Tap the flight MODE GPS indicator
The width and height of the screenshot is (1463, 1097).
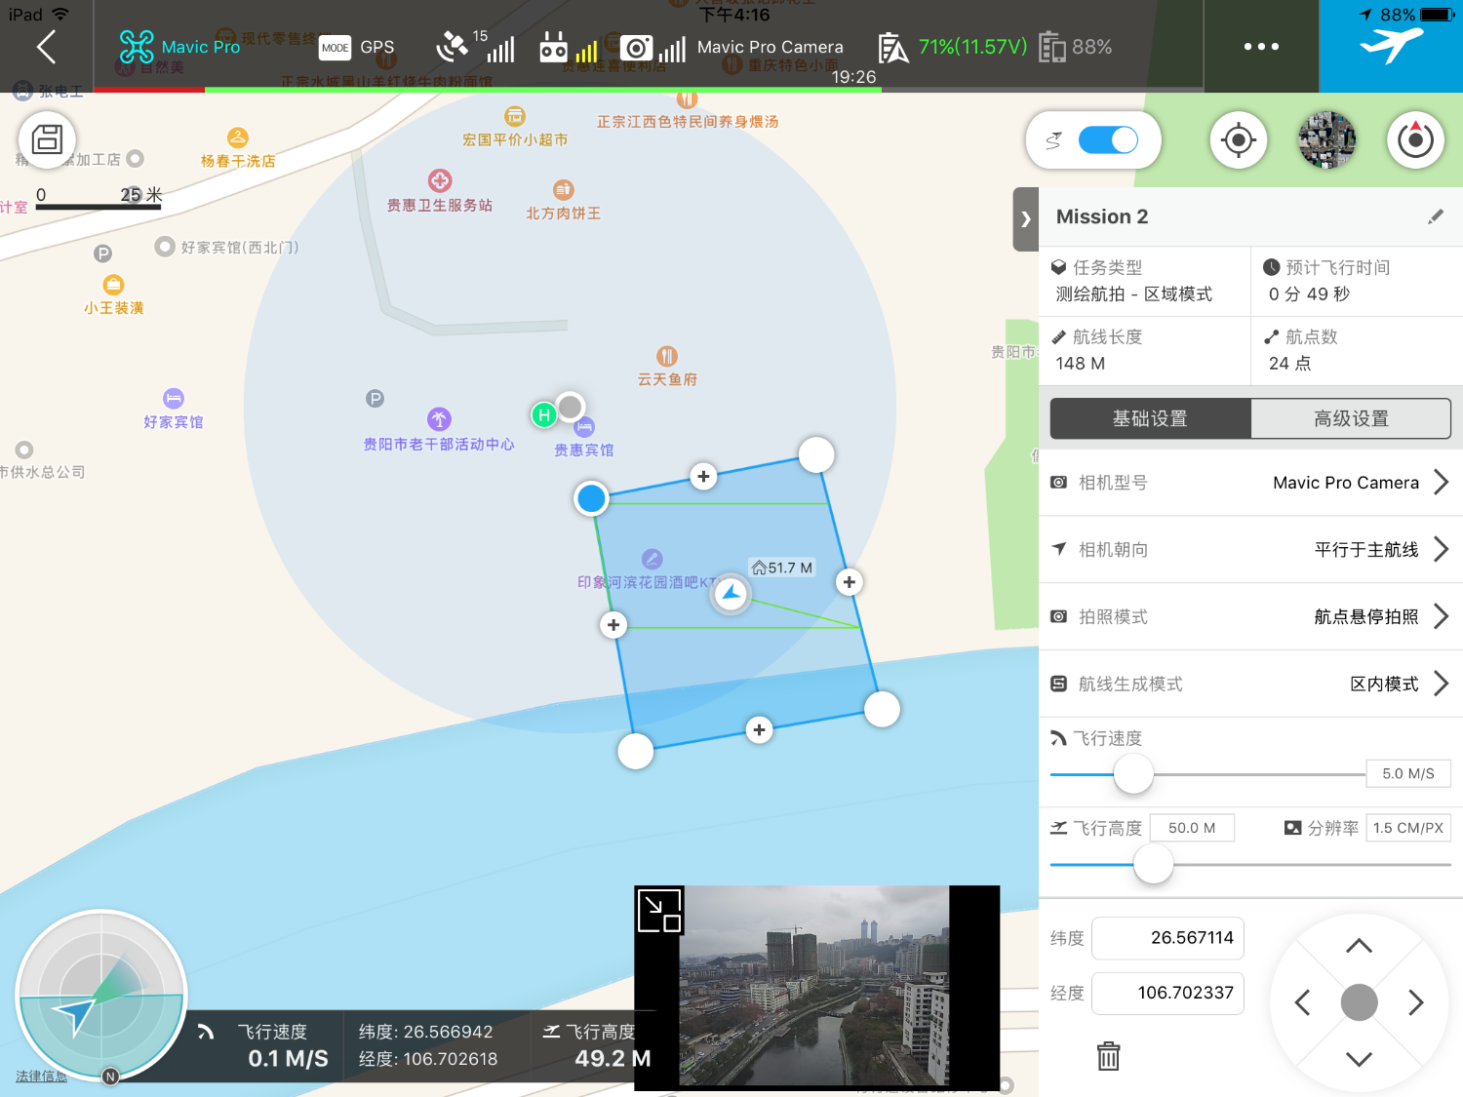pos(357,47)
